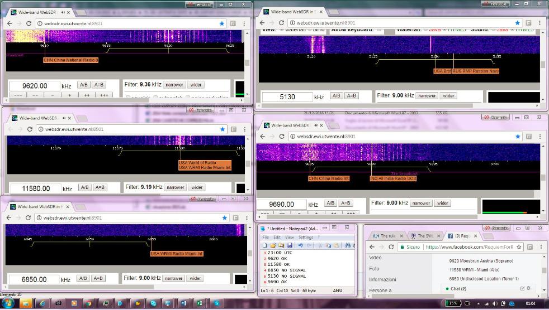Reload the 5130 kHz WebSDR page
The height and width of the screenshot is (310, 549).
[281, 23]
